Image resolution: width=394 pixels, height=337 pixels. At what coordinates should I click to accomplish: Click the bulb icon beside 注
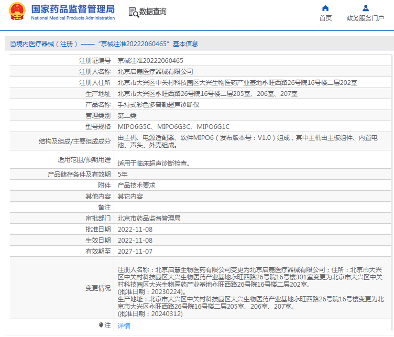pyautogui.click(x=101, y=325)
